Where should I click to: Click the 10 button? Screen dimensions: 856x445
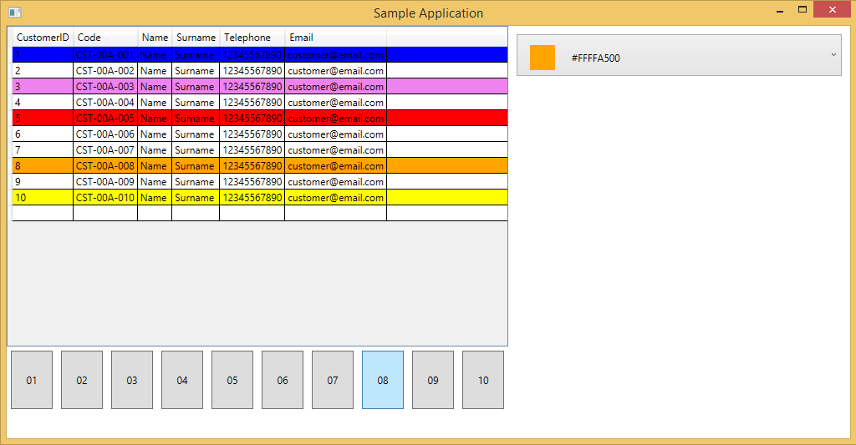483,380
